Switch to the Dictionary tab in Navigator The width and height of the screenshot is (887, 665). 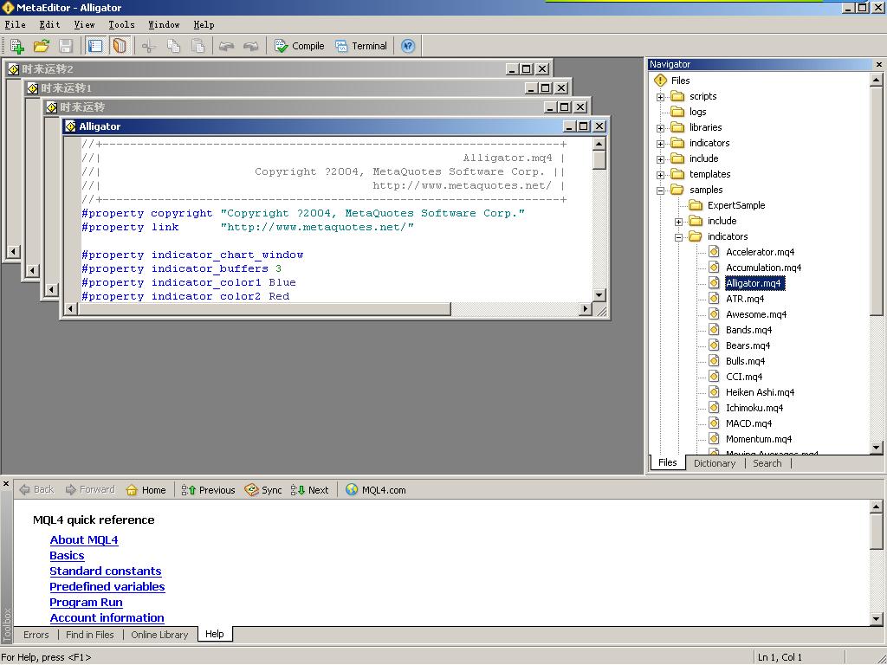pos(714,463)
